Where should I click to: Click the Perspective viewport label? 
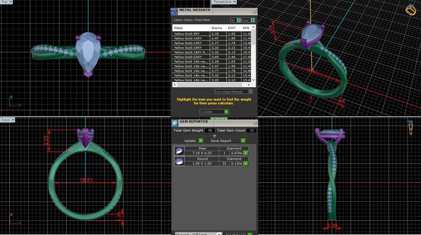[x=223, y=2]
